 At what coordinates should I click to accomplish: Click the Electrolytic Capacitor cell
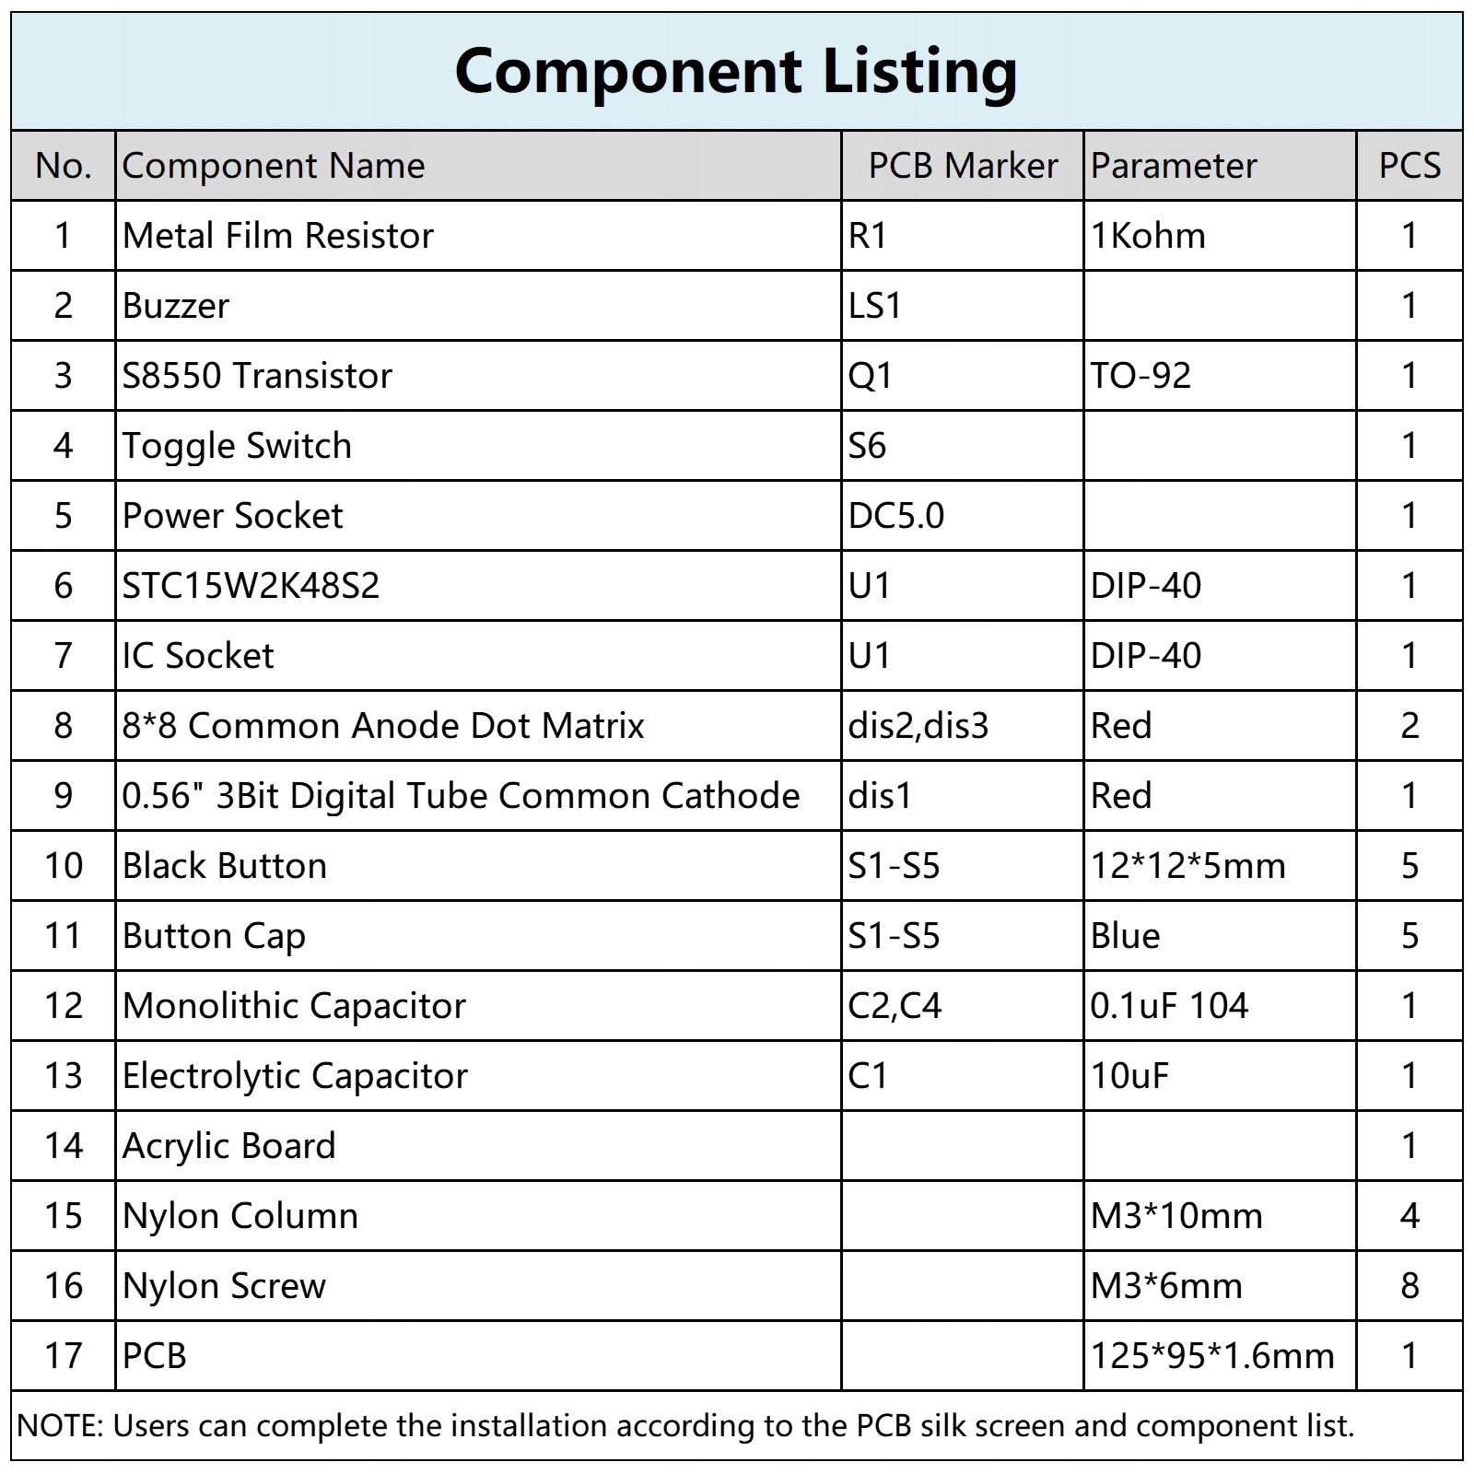tap(295, 1076)
